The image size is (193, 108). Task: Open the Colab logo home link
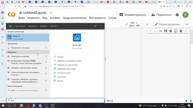(11, 15)
